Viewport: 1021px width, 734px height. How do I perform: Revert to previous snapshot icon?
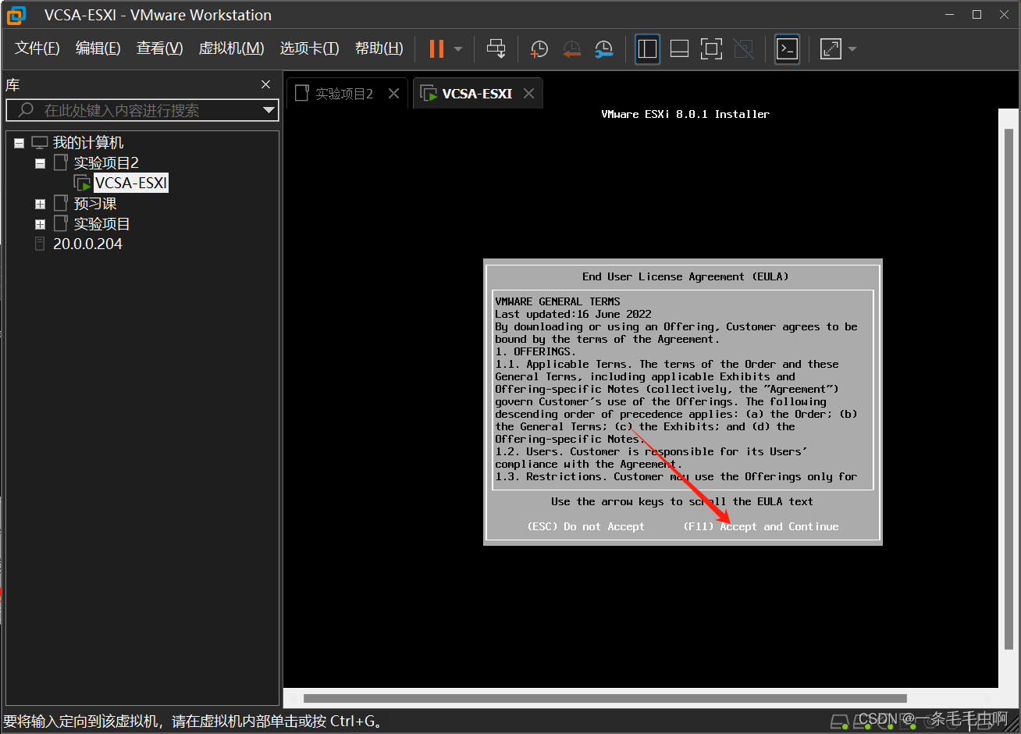[x=571, y=49]
